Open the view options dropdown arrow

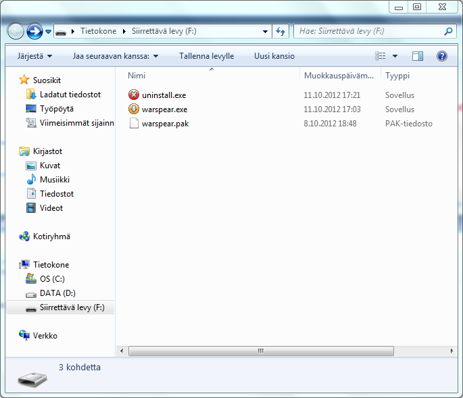click(x=395, y=56)
